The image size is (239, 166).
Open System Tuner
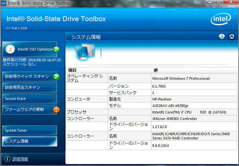point(30,130)
